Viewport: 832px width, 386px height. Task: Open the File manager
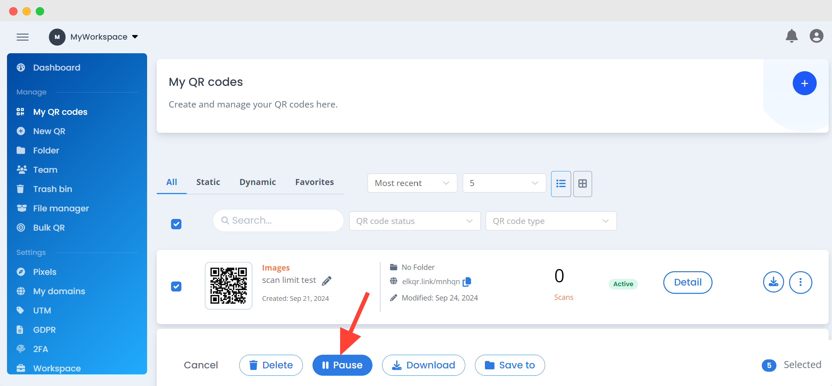pos(61,208)
